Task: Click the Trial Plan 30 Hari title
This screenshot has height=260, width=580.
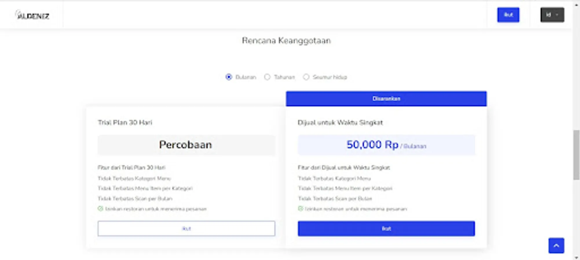Action: [x=125, y=122]
